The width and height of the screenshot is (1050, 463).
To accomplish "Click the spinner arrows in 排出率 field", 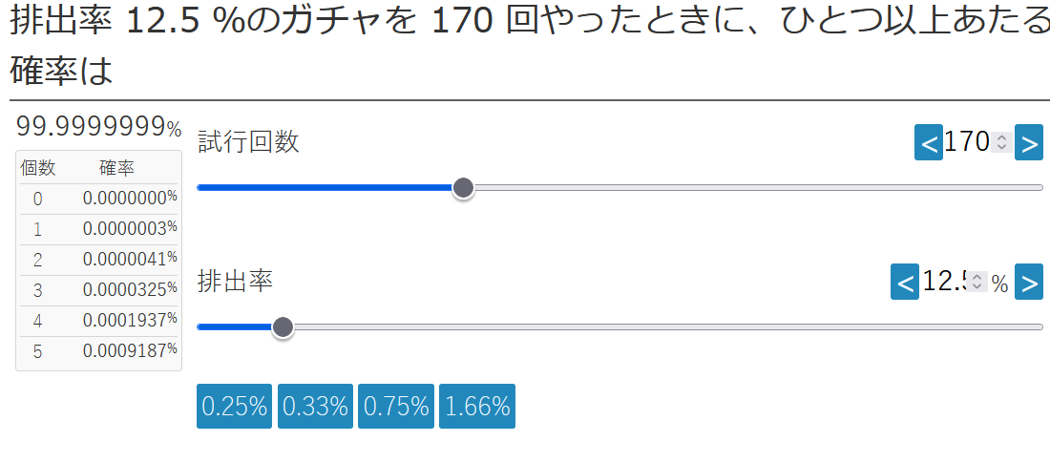I will [976, 283].
